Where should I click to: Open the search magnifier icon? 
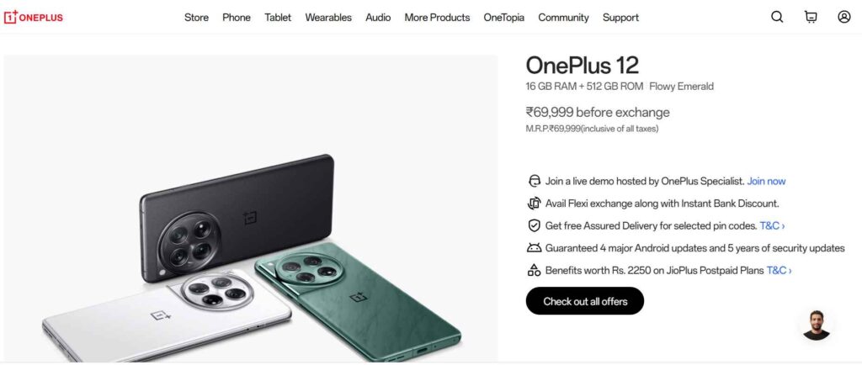[x=777, y=17]
